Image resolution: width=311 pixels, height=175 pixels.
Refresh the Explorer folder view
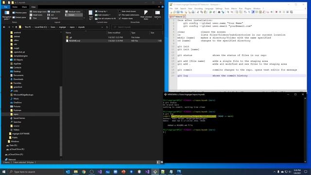click(107, 27)
